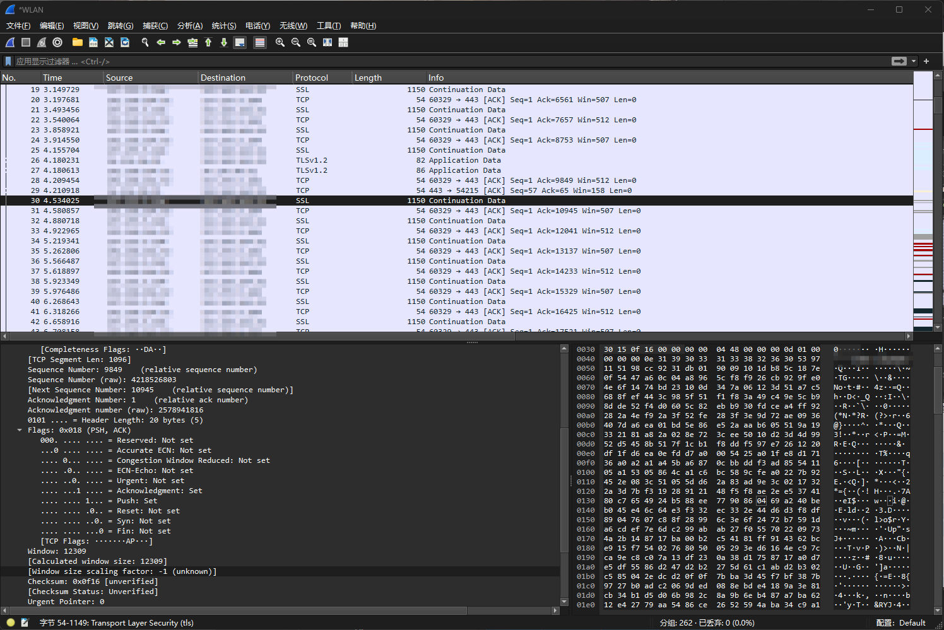The width and height of the screenshot is (944, 630).
Task: Open a capture file folder icon
Action: 78,42
